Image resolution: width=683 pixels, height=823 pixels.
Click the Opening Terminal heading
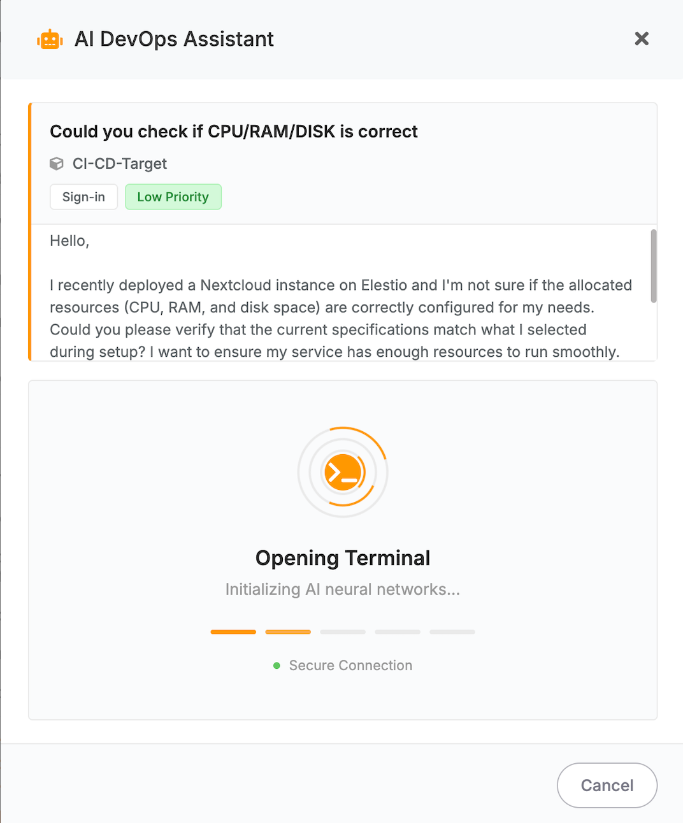point(343,558)
